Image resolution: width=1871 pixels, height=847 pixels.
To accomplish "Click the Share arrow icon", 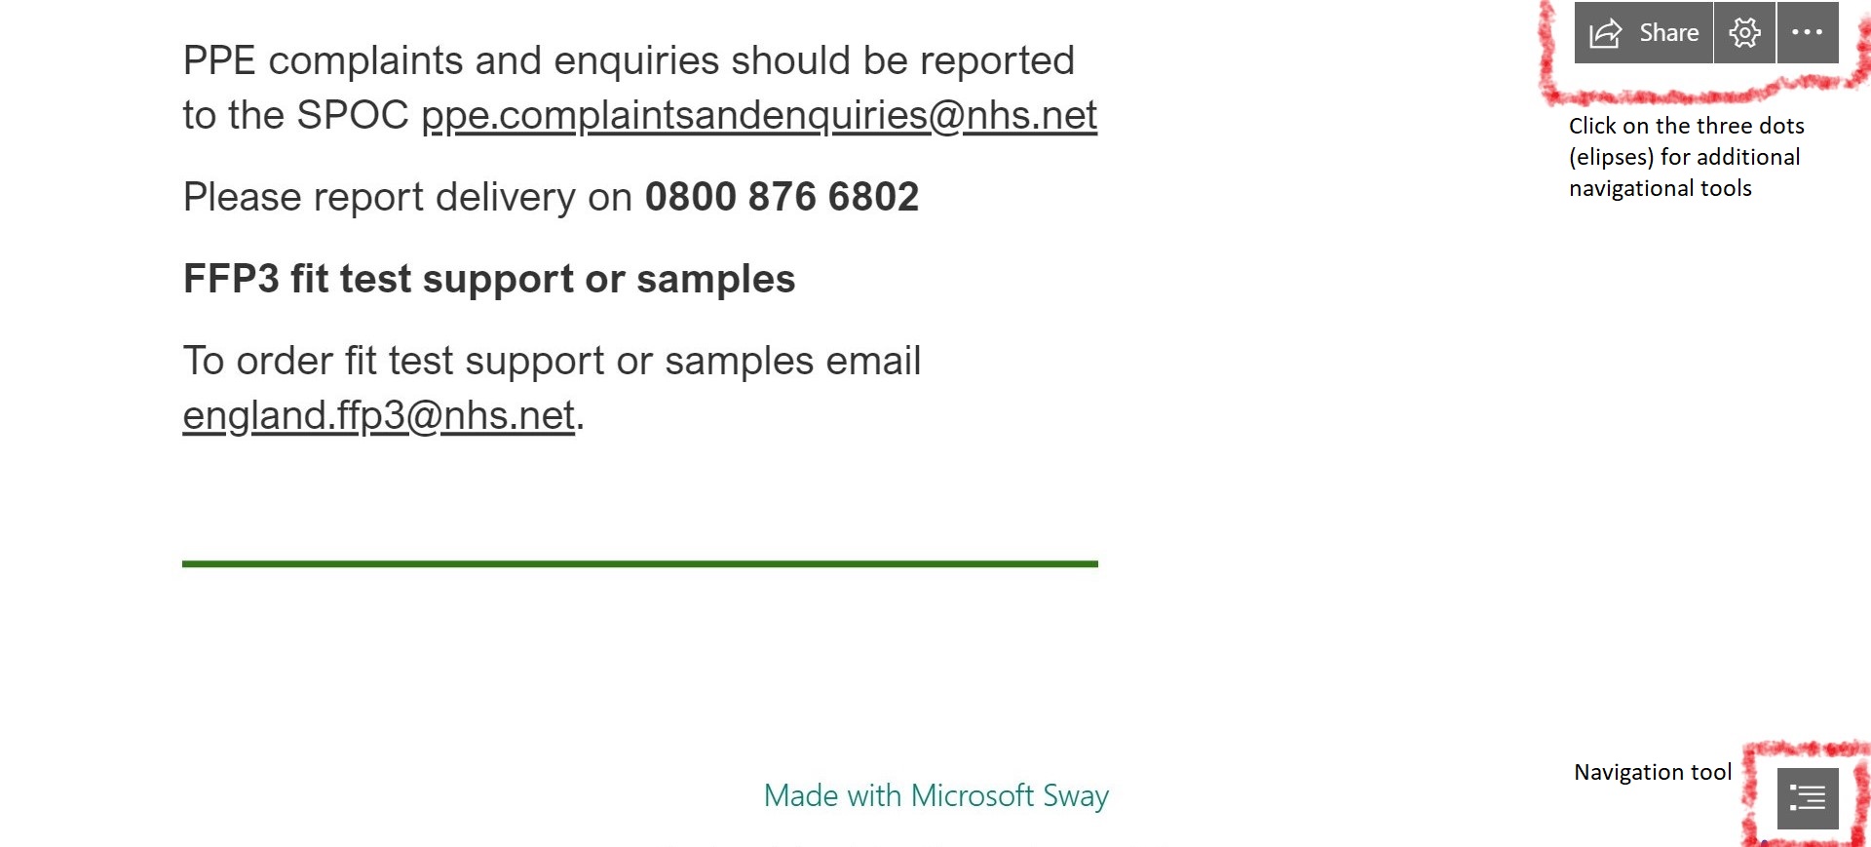I will click(1605, 33).
